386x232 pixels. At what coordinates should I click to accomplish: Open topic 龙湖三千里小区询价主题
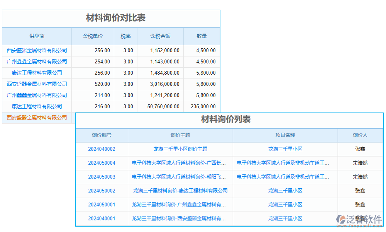(x=179, y=149)
